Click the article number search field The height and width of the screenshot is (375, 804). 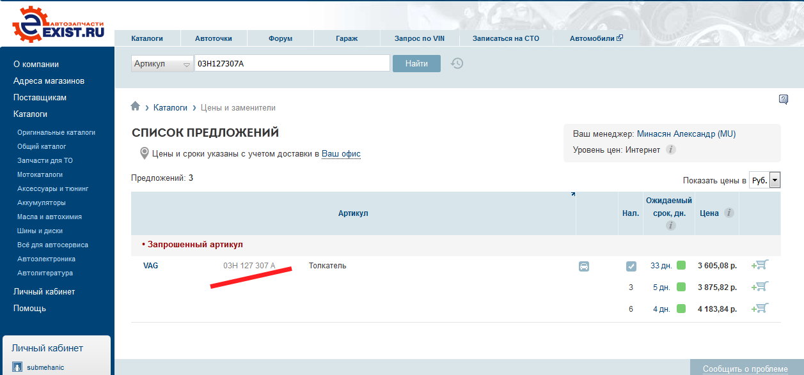[x=292, y=63]
